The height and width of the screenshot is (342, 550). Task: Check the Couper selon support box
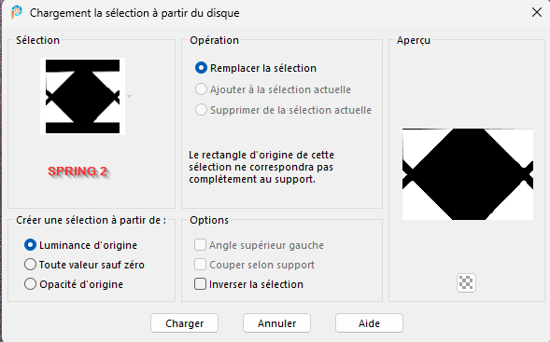coord(200,265)
